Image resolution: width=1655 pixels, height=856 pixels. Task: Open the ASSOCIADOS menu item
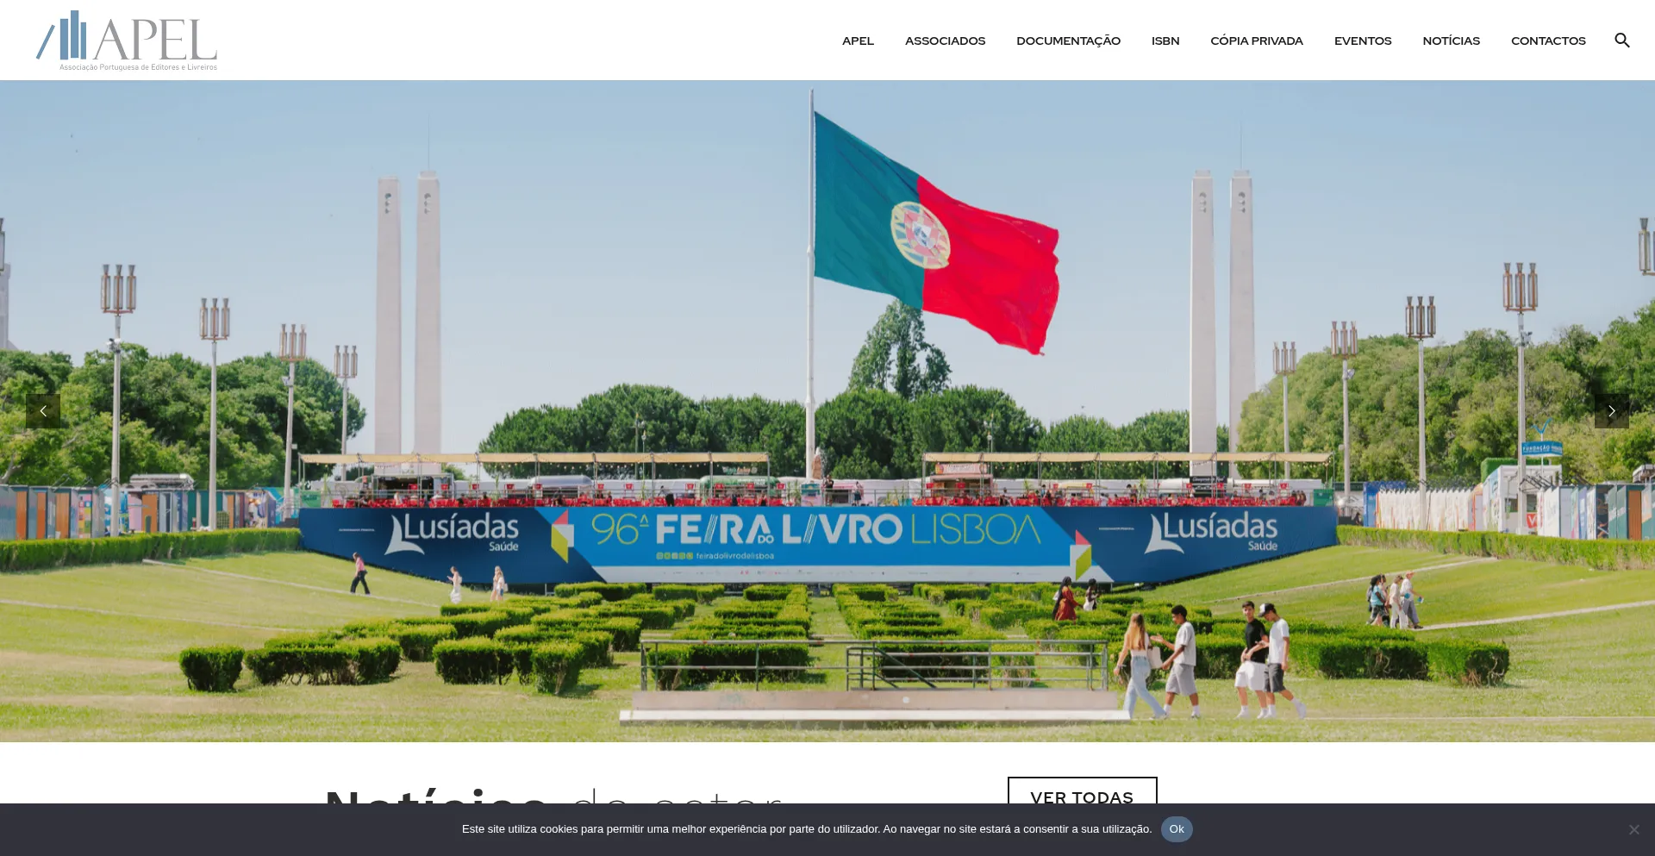(945, 41)
